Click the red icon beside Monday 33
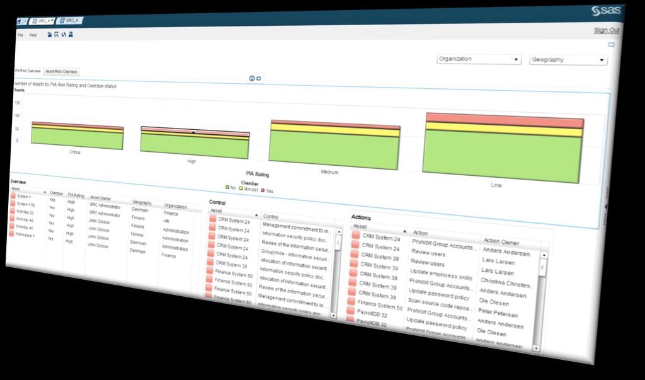 [13, 210]
